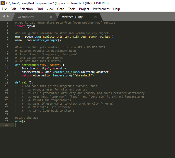Open the Goto menu
The image size is (175, 158).
click(x=61, y=9)
